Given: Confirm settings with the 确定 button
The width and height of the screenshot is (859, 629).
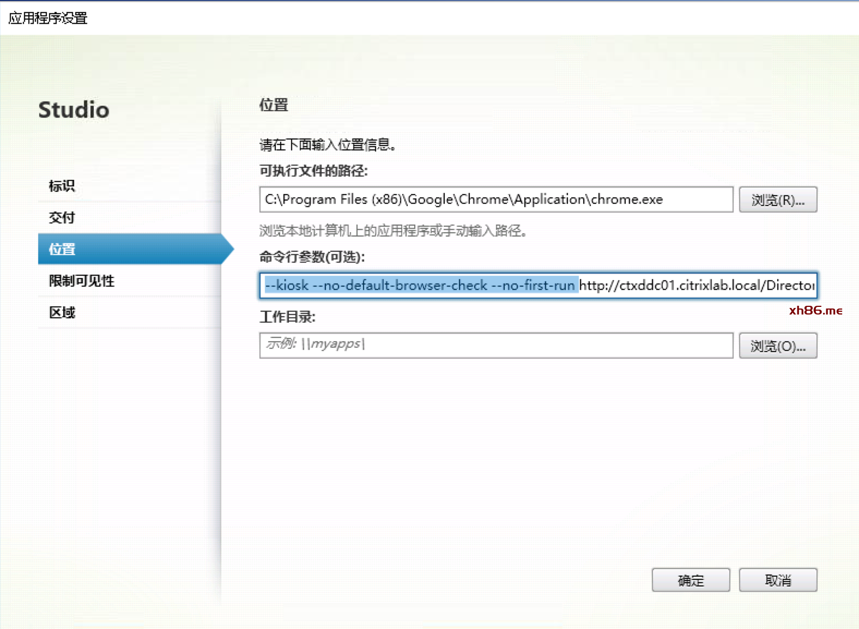Looking at the screenshot, I should [691, 580].
